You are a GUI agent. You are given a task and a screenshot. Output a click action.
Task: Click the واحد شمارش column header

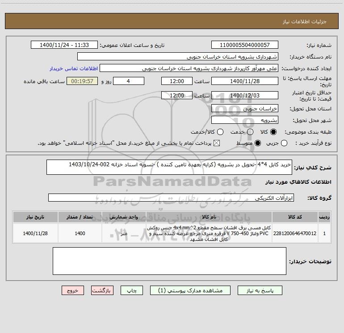click(124, 217)
